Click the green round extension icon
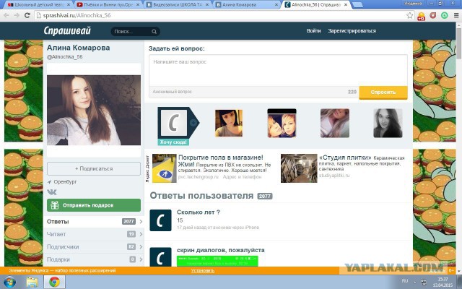 coord(445,15)
